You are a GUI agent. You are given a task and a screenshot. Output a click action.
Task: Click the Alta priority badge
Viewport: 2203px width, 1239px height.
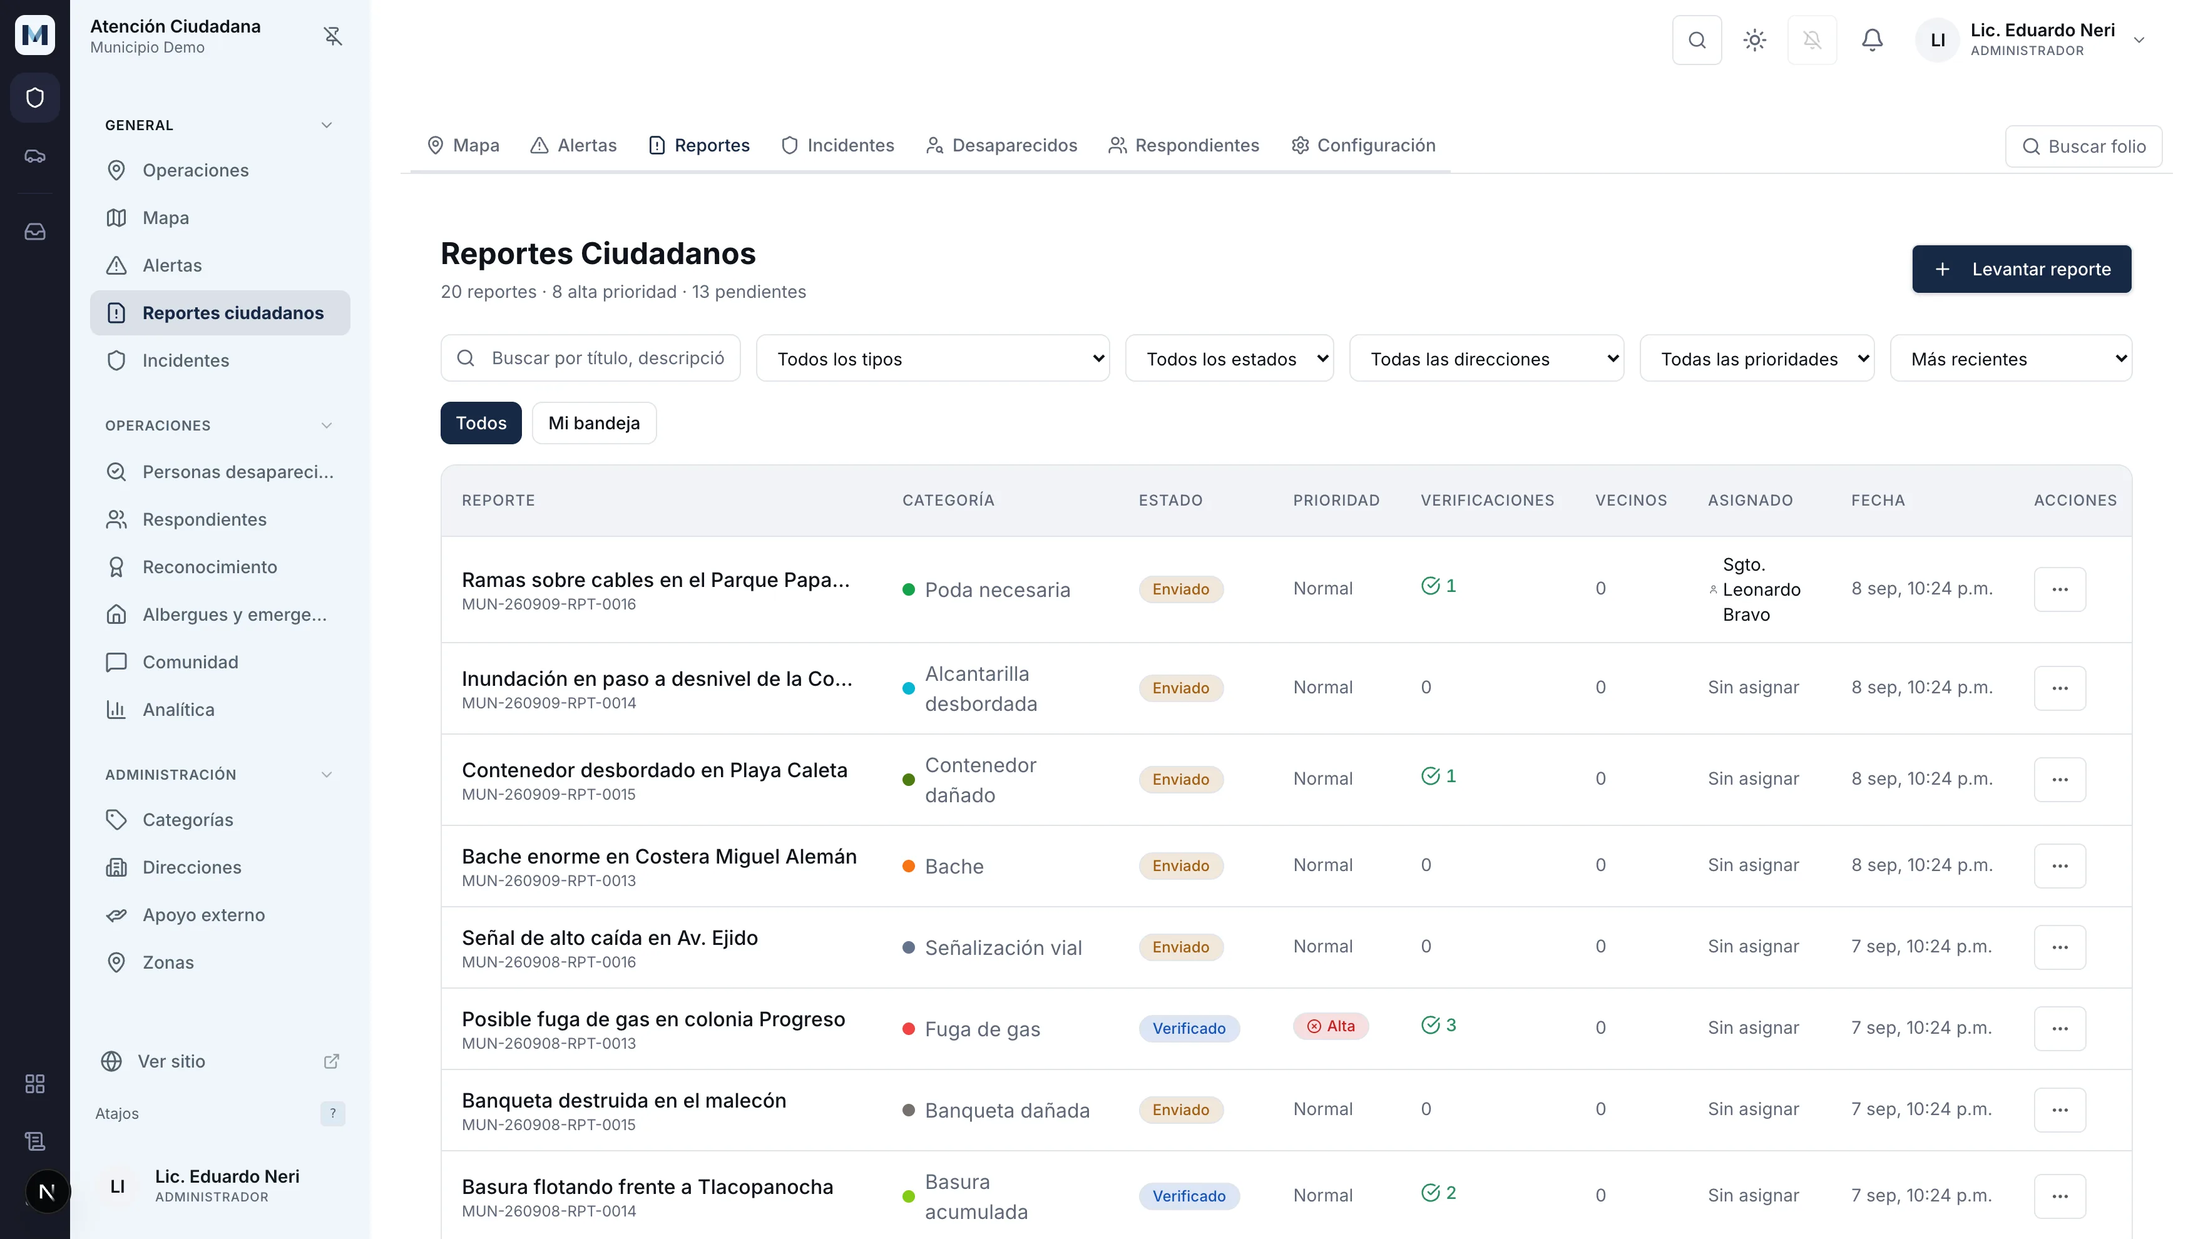pyautogui.click(x=1331, y=1026)
